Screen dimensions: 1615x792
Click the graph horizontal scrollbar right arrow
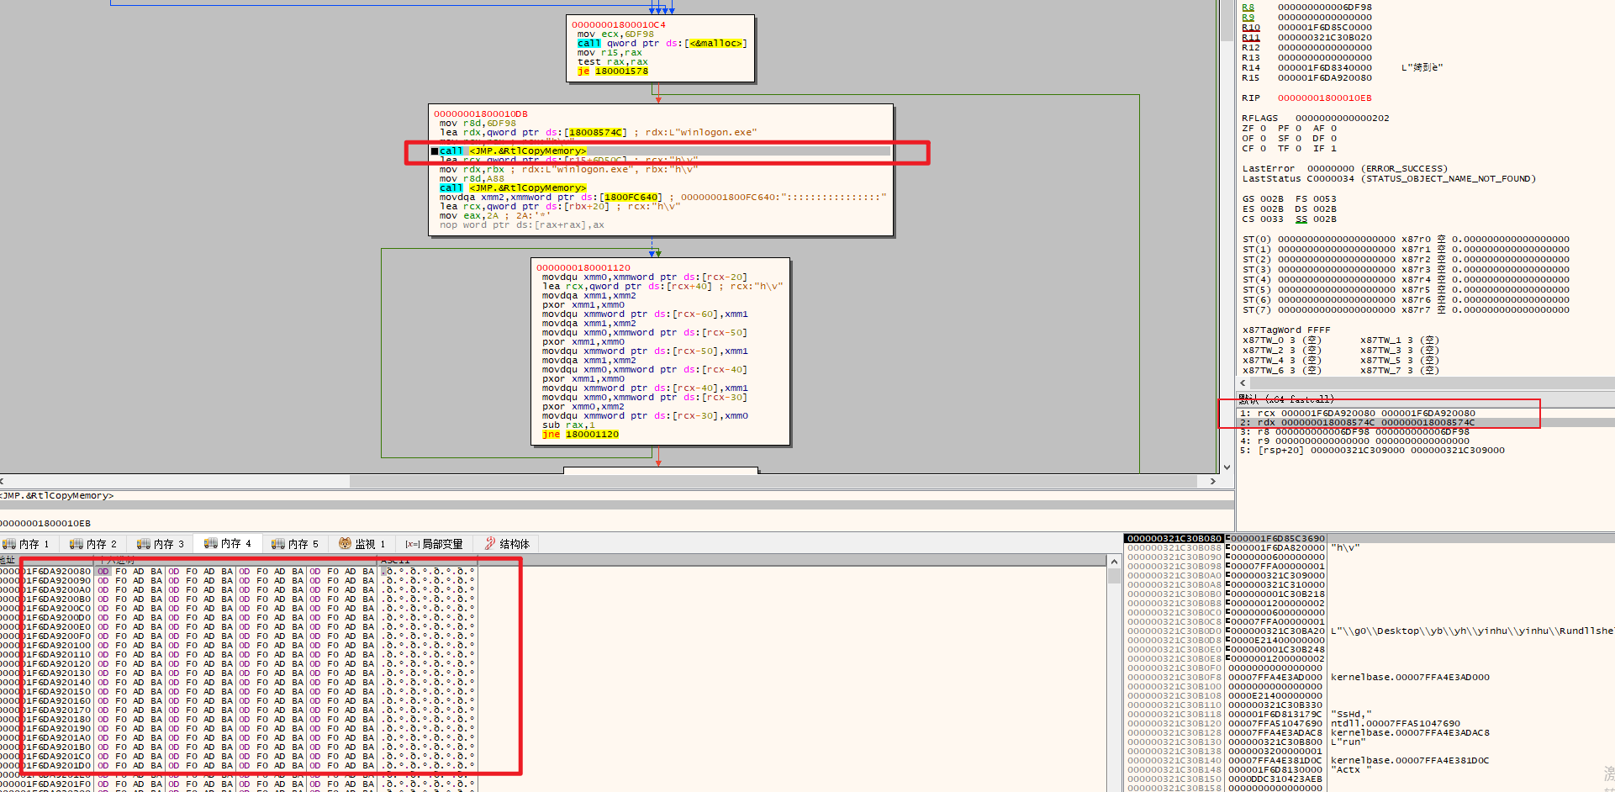(1212, 481)
